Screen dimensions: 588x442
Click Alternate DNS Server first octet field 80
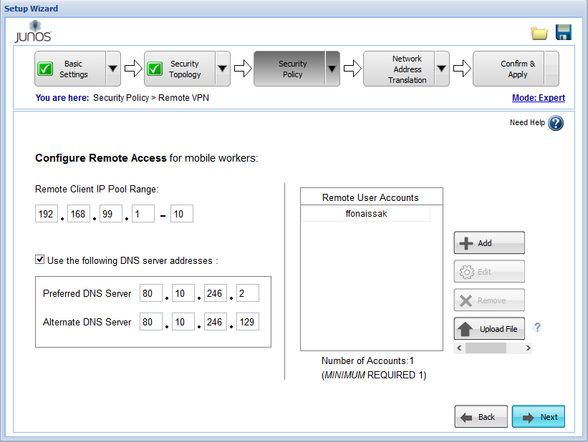(x=151, y=322)
